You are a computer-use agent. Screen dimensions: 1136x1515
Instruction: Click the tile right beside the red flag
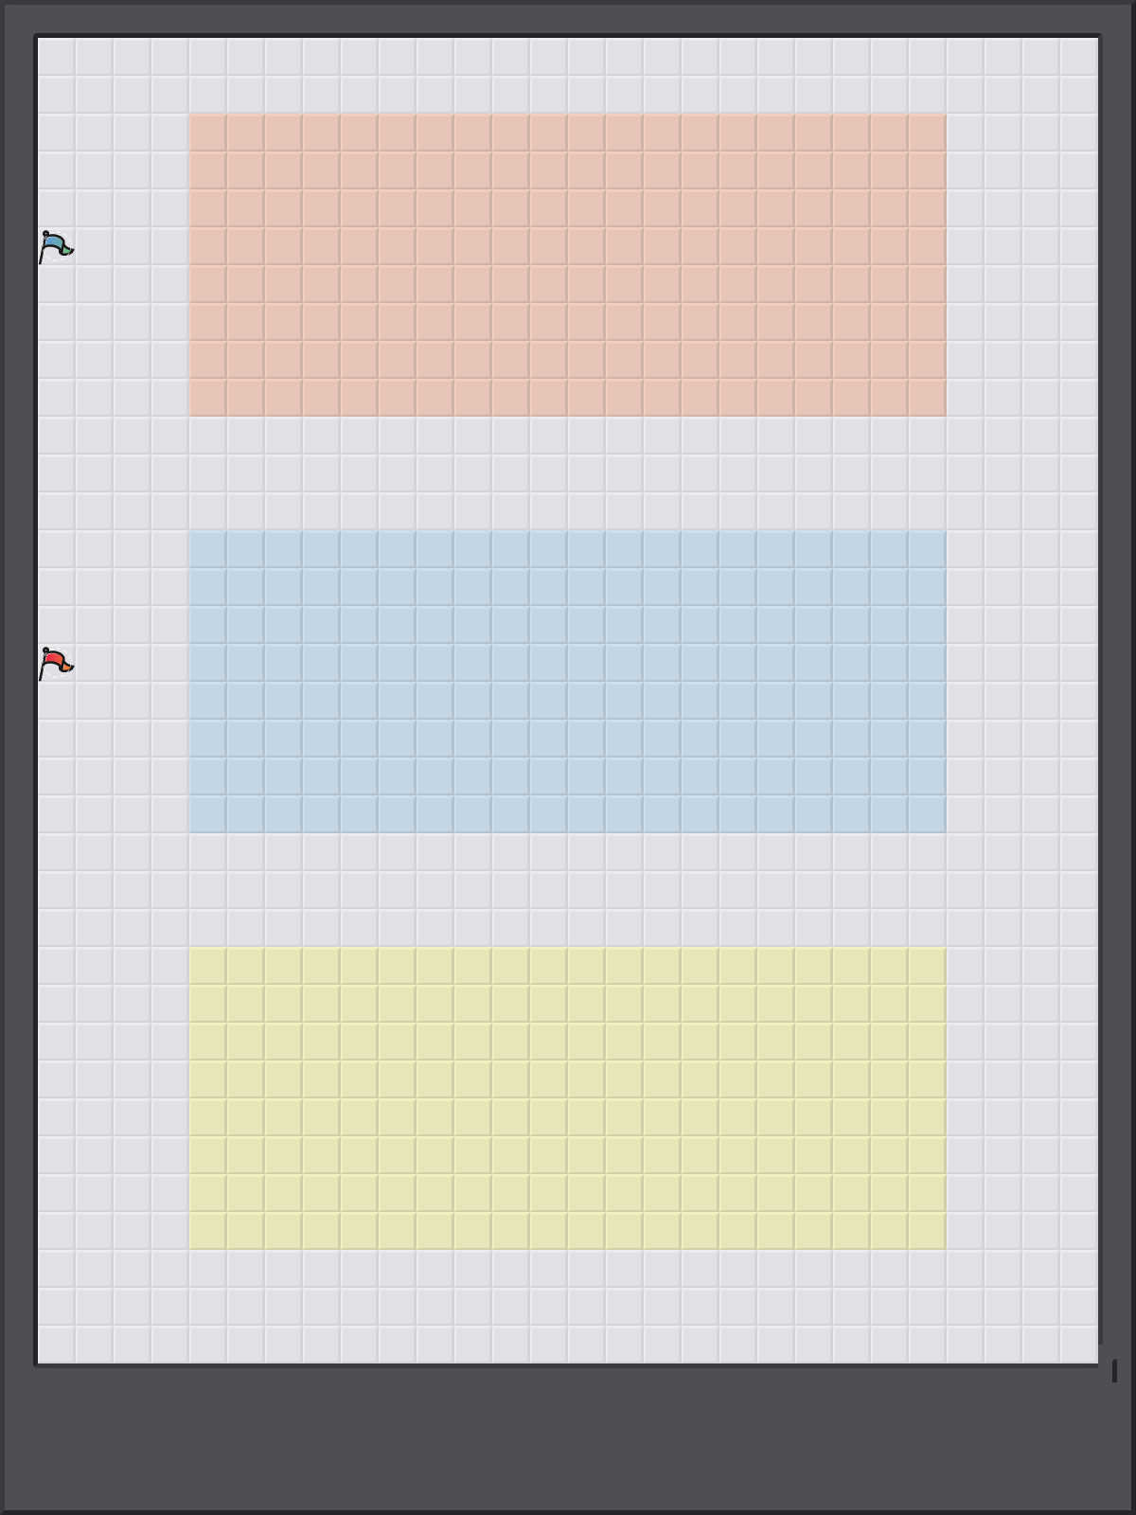point(95,663)
